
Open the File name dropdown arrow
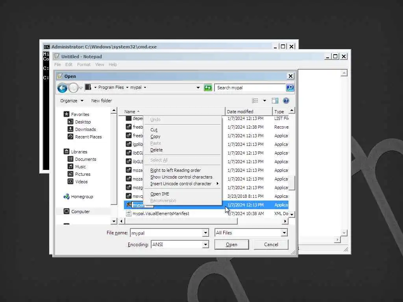(205, 233)
